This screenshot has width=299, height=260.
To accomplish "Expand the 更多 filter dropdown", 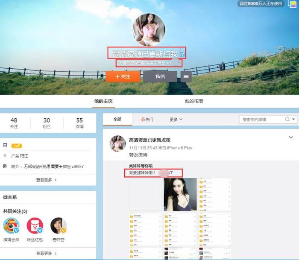I will coord(176,120).
